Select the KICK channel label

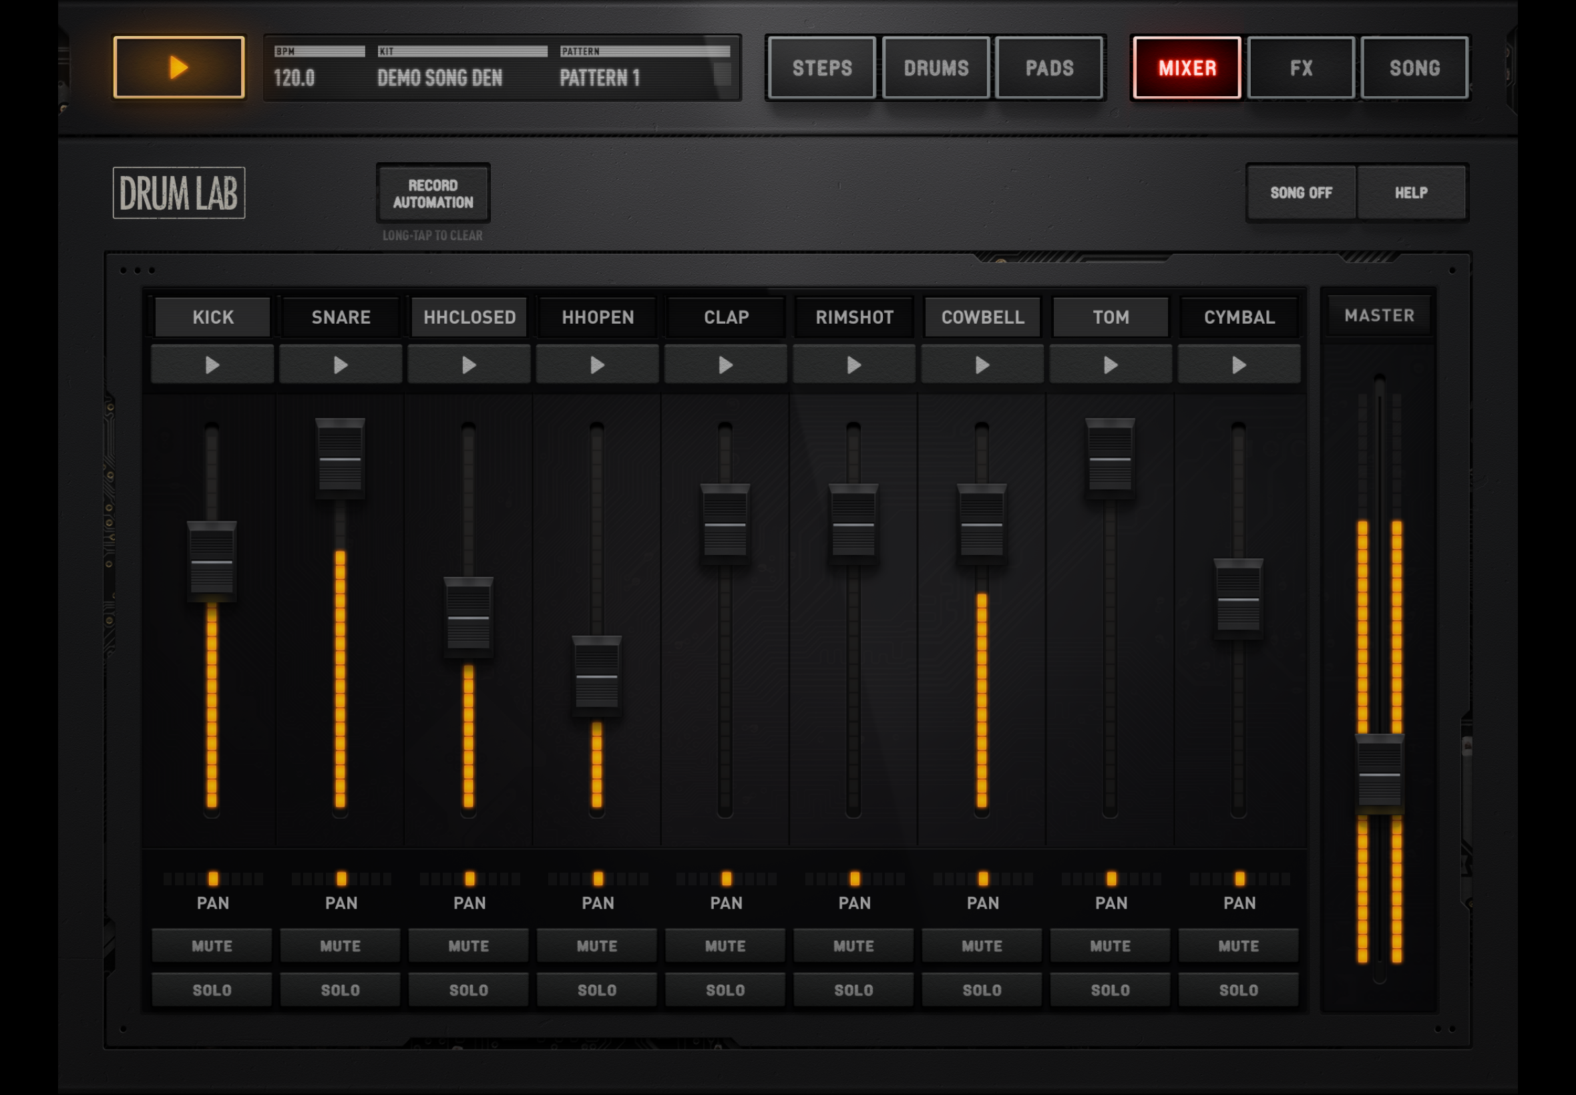[213, 317]
